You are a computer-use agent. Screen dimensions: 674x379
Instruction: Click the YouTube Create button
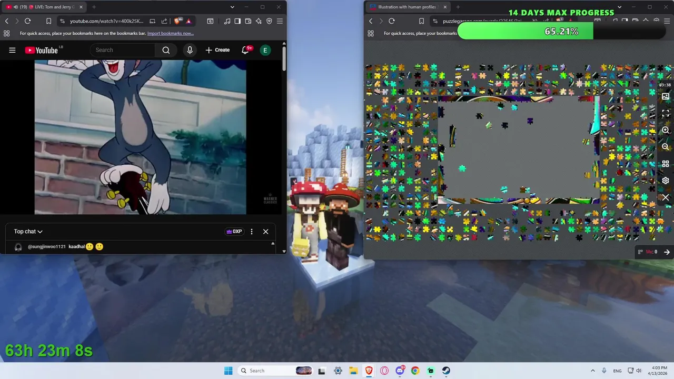pos(217,50)
